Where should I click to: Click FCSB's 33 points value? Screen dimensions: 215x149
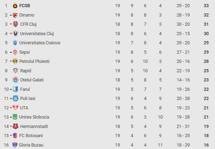click(206, 6)
